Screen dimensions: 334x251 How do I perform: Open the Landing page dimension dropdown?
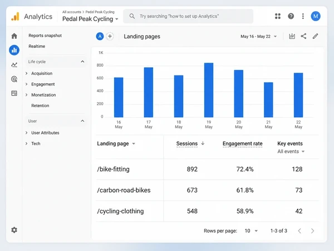point(116,144)
